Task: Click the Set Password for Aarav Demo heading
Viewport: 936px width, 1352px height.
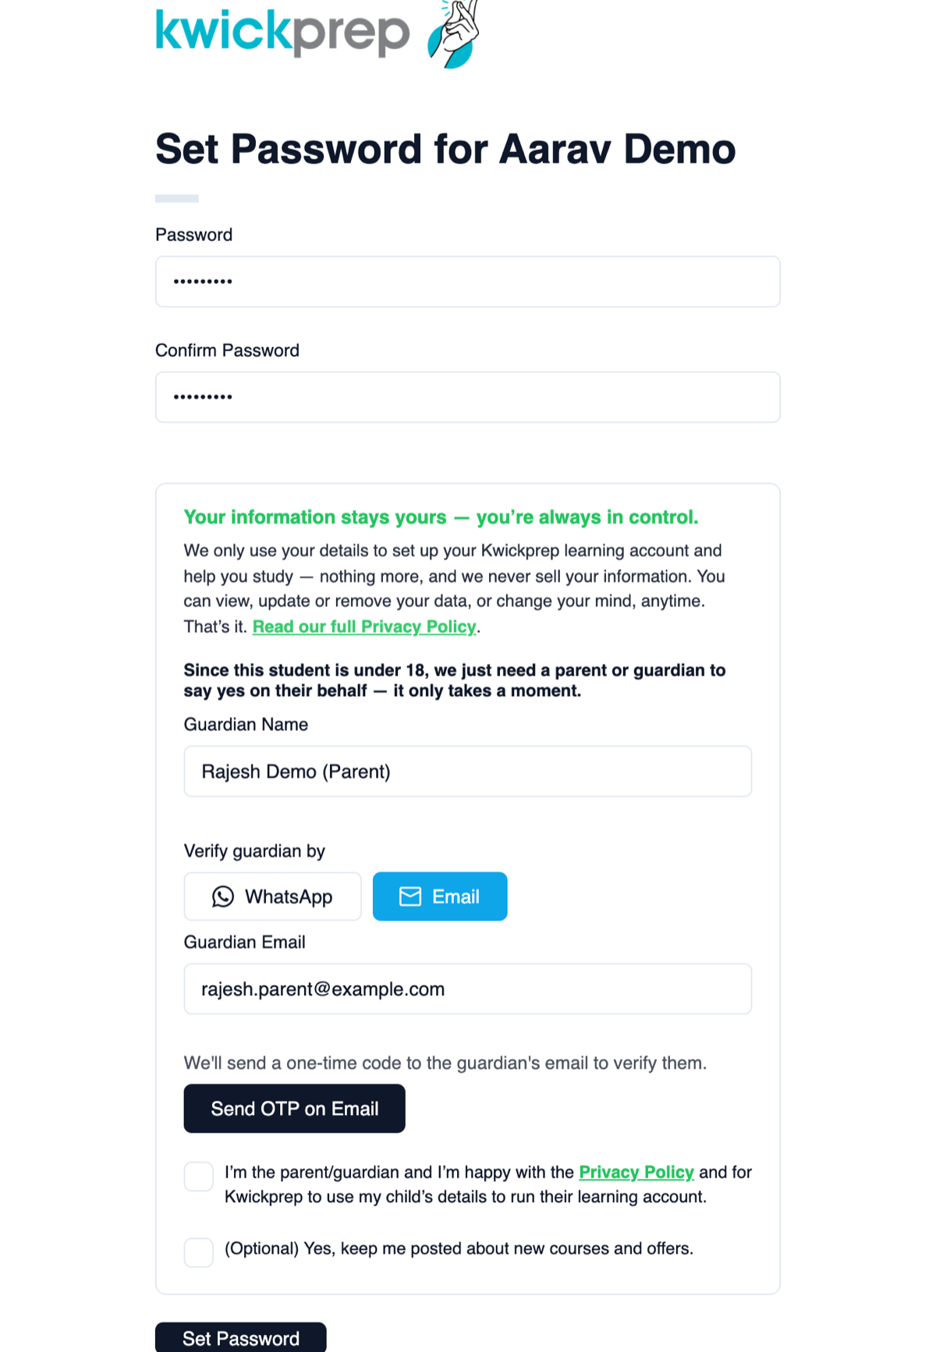Action: [x=445, y=149]
